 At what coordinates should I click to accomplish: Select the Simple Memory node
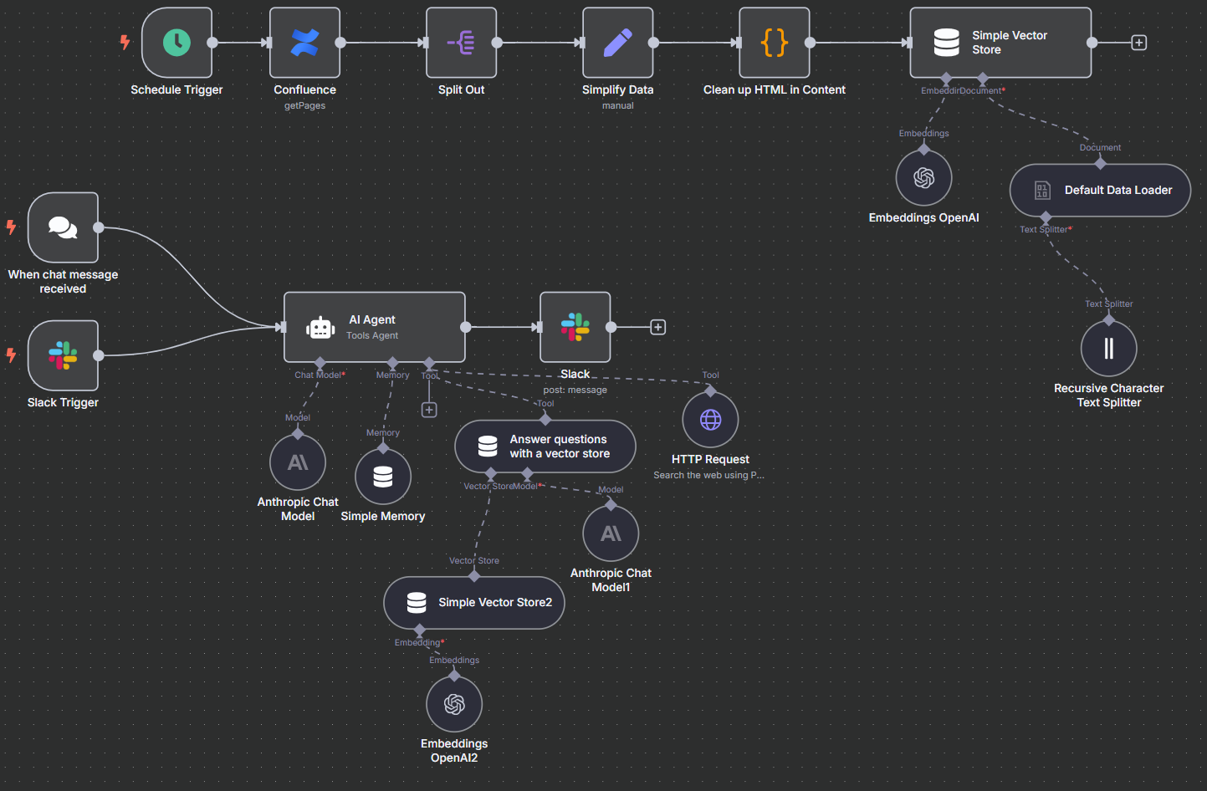[x=383, y=477]
